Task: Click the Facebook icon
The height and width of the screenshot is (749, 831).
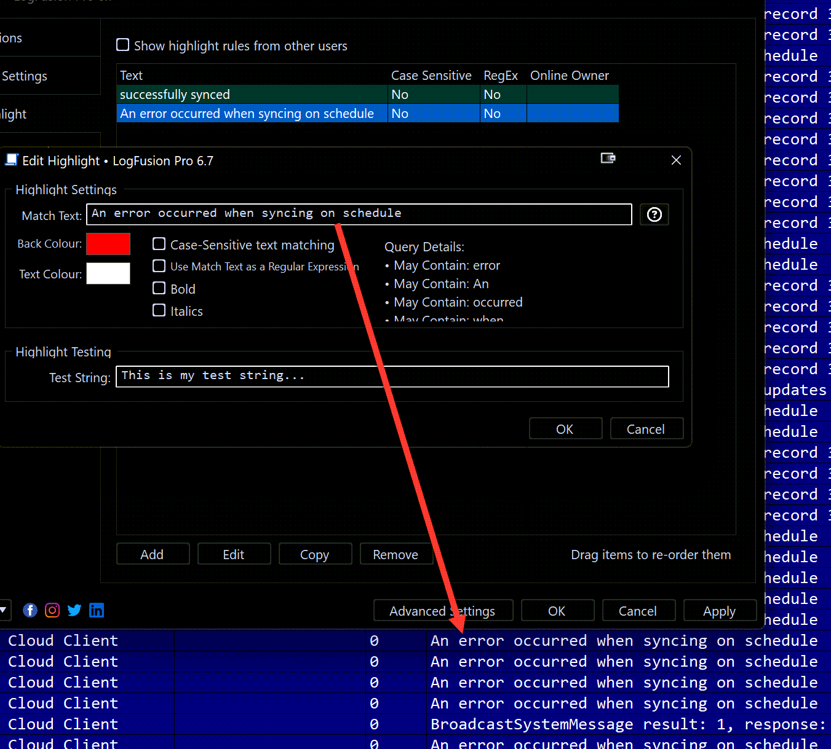Action: coord(30,610)
